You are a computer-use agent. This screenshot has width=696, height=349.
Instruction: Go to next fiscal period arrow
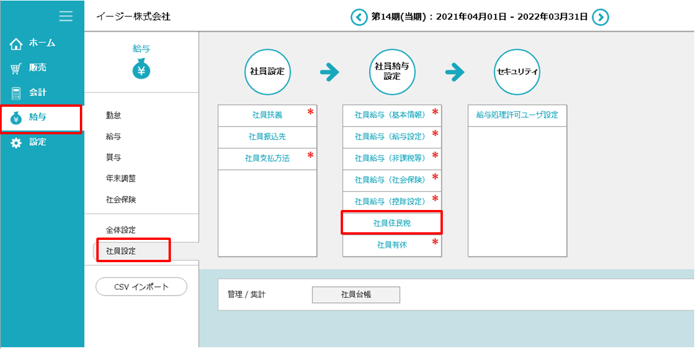600,17
